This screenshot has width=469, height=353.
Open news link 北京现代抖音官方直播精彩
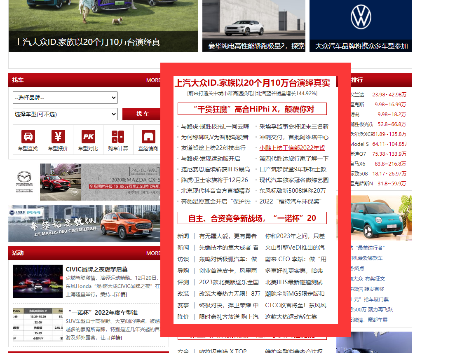click(216, 191)
